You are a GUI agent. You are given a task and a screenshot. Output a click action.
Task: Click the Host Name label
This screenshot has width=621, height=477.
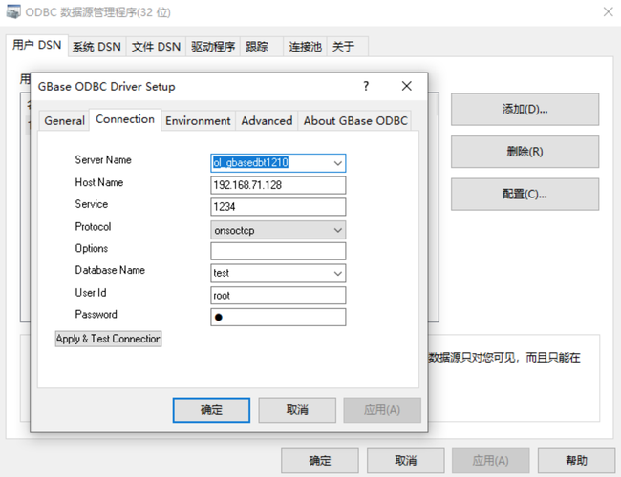pyautogui.click(x=99, y=182)
